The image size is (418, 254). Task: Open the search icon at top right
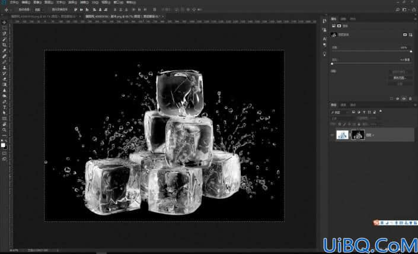(397, 9)
